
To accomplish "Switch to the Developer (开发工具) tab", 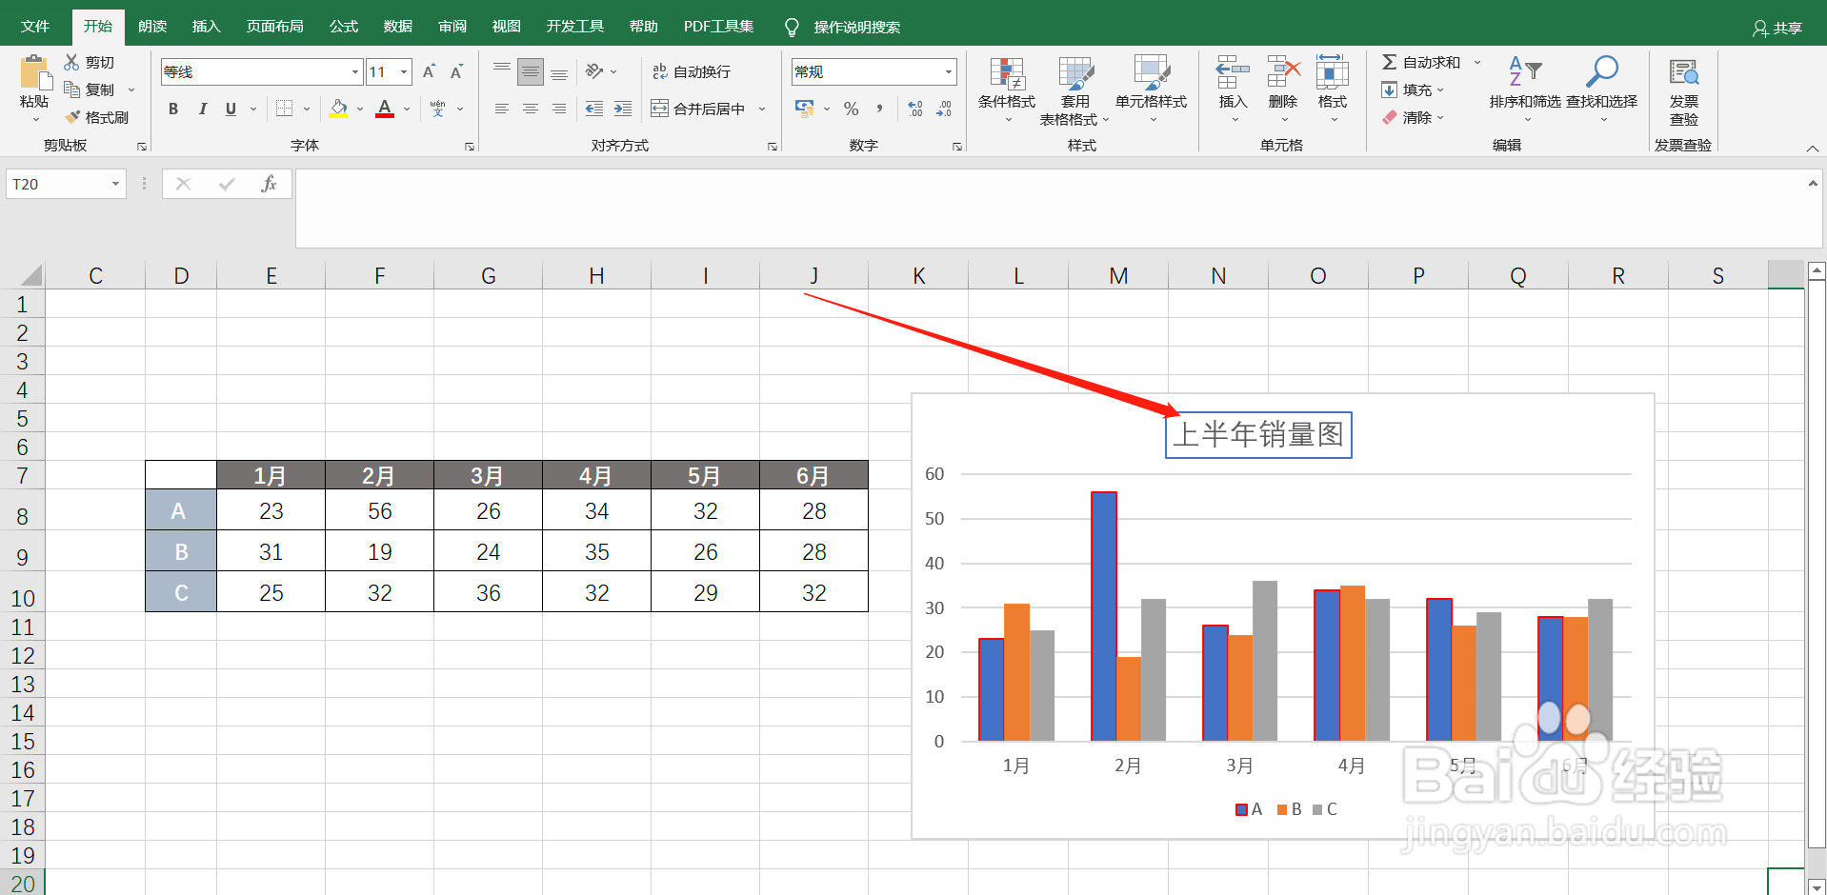I will click(575, 27).
